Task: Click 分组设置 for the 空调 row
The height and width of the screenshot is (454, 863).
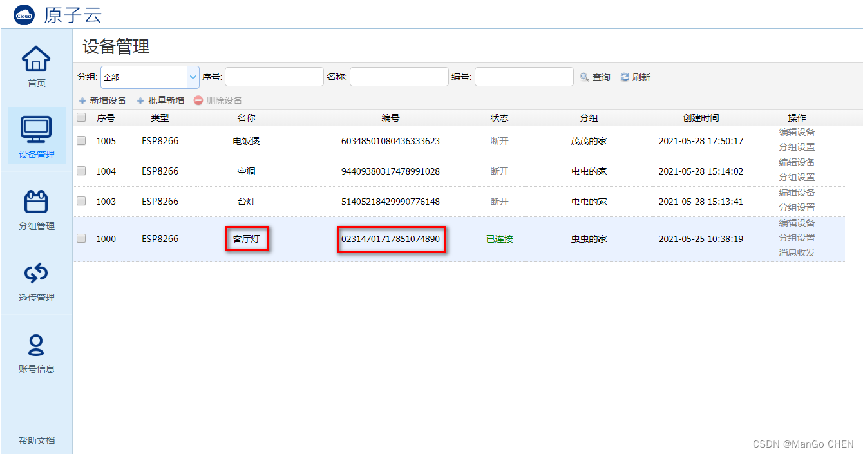Action: click(x=797, y=177)
